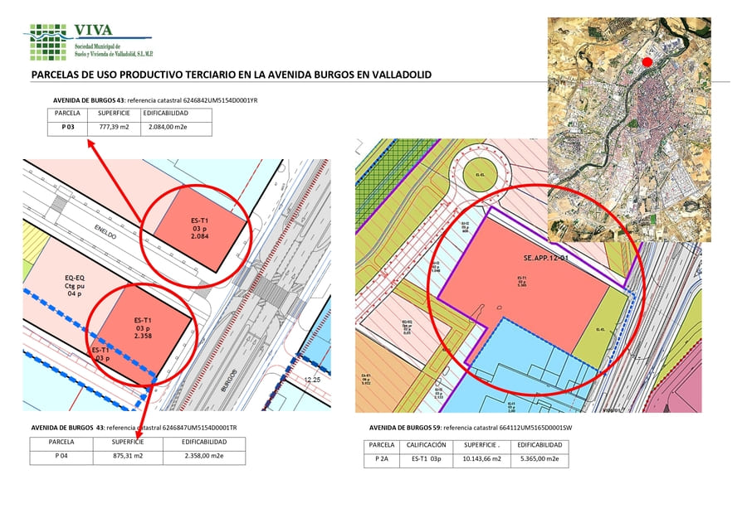Click the 875,31 m2 surface cell

129,456
